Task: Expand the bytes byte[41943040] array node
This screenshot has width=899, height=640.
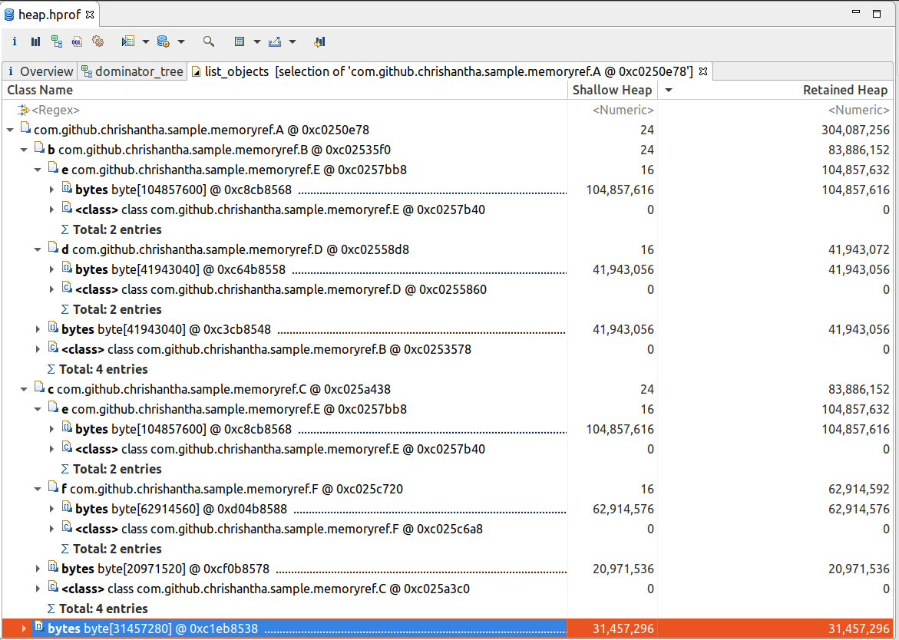Action: tap(51, 269)
